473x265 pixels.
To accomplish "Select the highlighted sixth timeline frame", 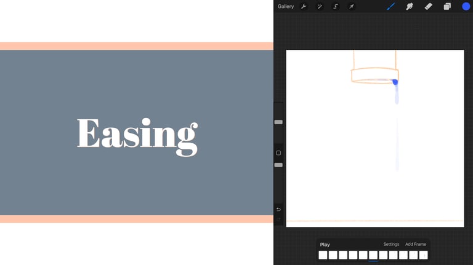I will (373, 255).
